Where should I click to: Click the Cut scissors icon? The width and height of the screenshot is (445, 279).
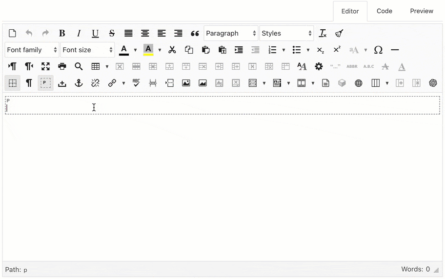172,50
